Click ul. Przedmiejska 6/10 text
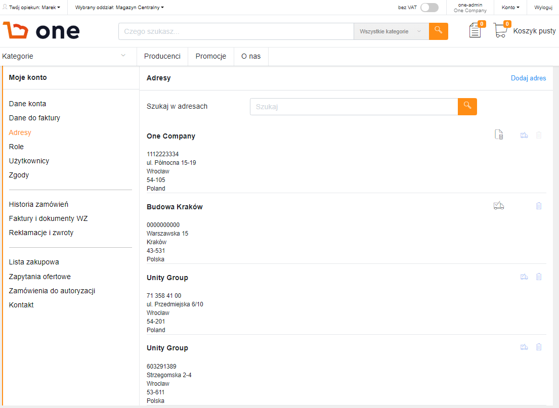The image size is (559, 408). click(175, 304)
